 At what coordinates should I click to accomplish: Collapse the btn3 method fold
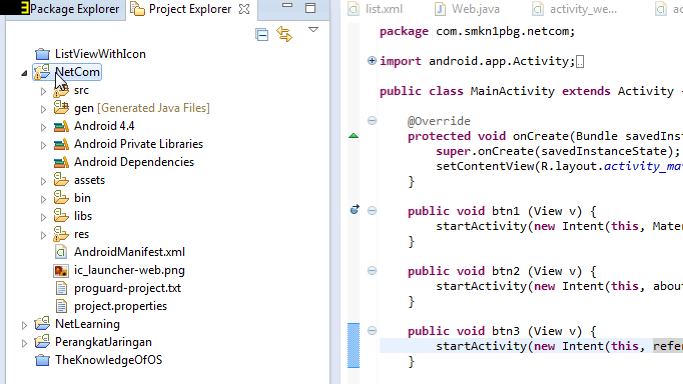click(372, 330)
